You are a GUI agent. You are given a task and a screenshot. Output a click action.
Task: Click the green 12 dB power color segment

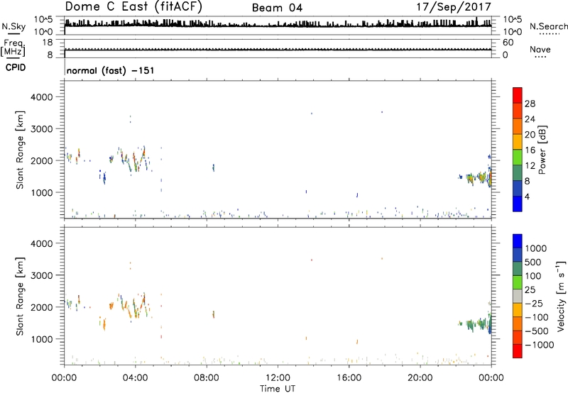[x=518, y=157]
